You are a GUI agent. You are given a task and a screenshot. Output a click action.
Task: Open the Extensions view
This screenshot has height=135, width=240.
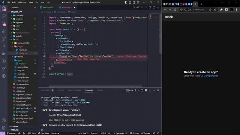4,39
